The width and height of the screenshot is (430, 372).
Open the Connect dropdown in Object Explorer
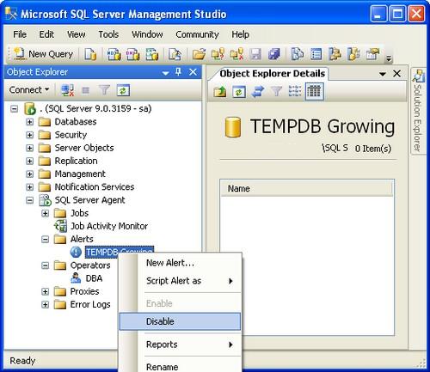coord(29,90)
